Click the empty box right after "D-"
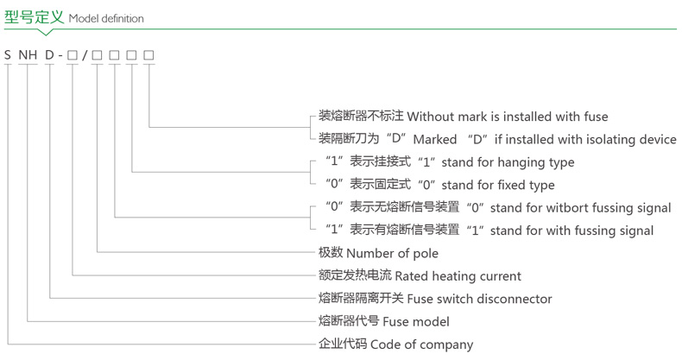Viewport: 682px width, 360px height. click(73, 56)
